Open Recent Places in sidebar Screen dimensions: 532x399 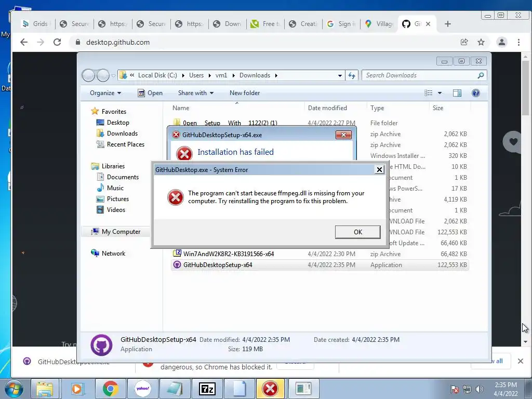pos(121,144)
